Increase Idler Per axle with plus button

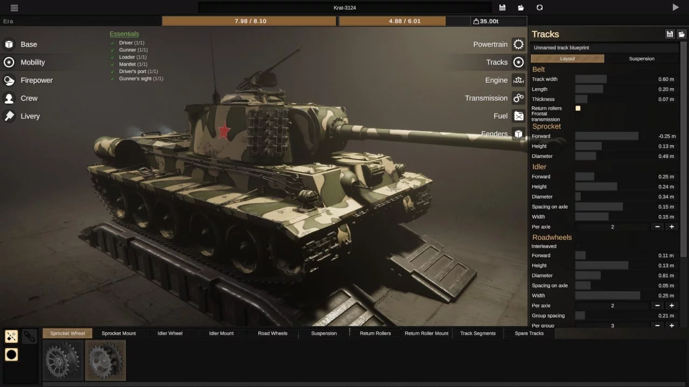click(671, 227)
